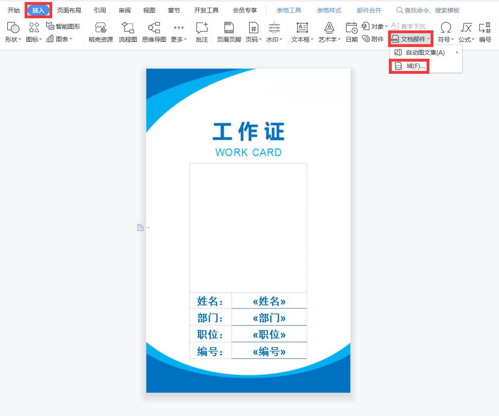Click the «姓名» merge field
This screenshot has height=416, width=499.
click(269, 301)
